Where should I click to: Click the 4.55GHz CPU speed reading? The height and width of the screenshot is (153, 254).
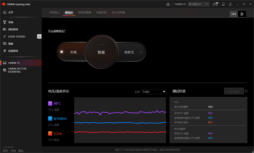(60, 118)
